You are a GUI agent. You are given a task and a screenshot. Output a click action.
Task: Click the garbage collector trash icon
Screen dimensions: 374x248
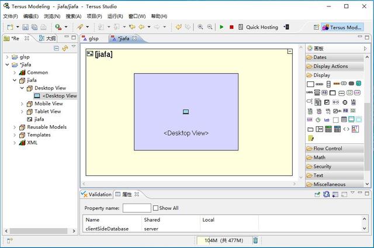click(x=255, y=240)
